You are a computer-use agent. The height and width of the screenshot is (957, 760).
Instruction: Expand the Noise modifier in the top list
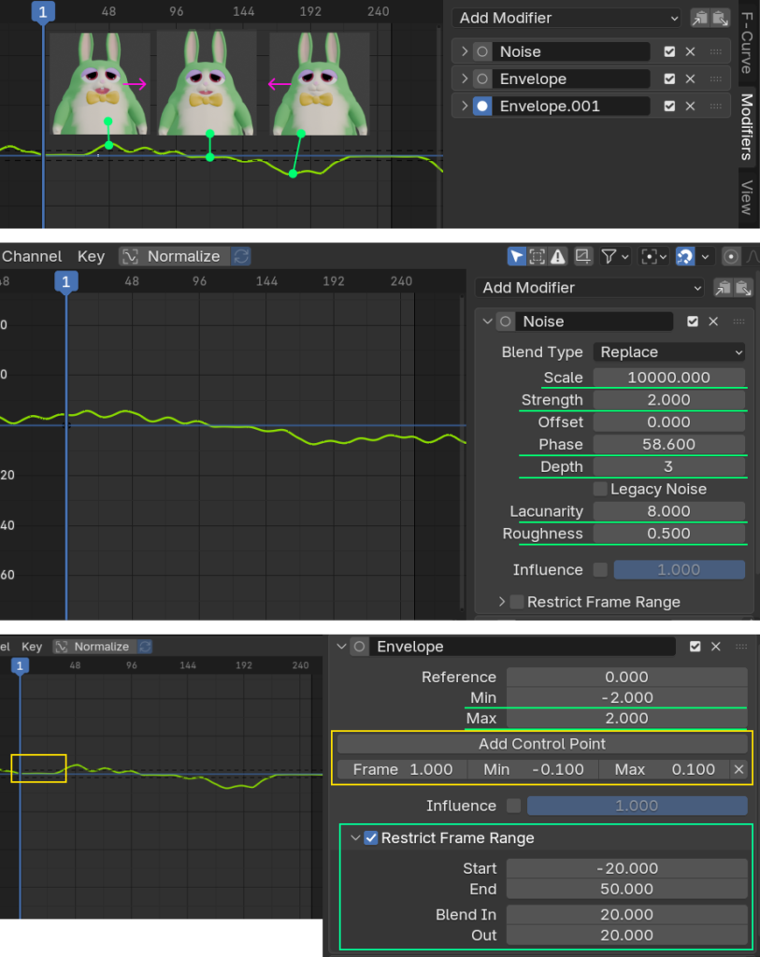465,52
